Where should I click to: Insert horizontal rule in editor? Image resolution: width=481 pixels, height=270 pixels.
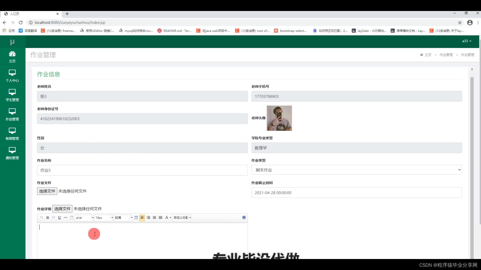tap(65, 217)
